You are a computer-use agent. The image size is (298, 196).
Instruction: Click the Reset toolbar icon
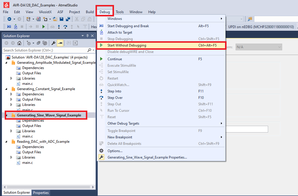85,27
